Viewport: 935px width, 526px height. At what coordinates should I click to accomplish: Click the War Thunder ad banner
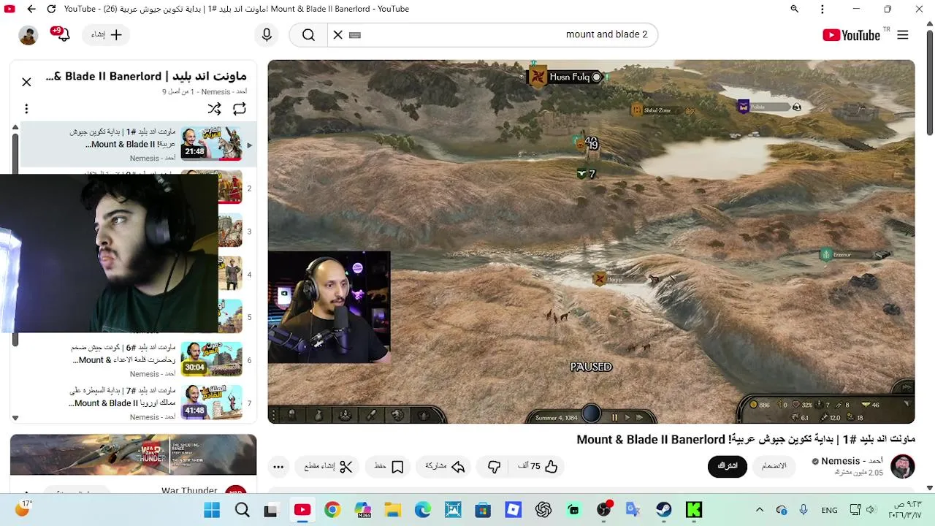tap(134, 454)
